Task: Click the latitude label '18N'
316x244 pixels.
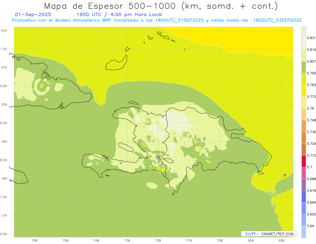Action: pos(4,178)
